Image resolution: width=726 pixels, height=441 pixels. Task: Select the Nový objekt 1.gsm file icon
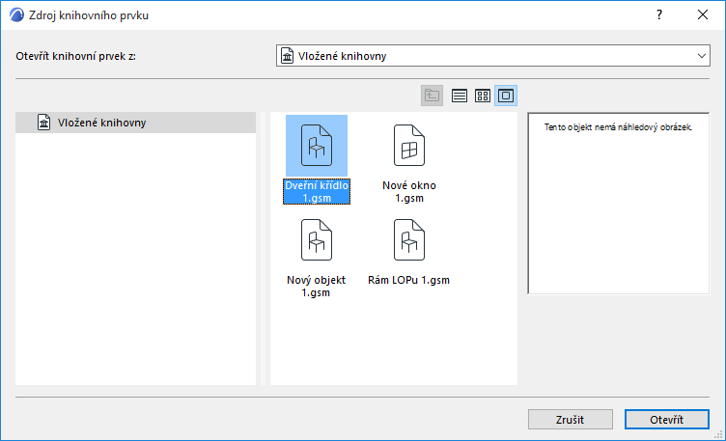pyautogui.click(x=317, y=239)
